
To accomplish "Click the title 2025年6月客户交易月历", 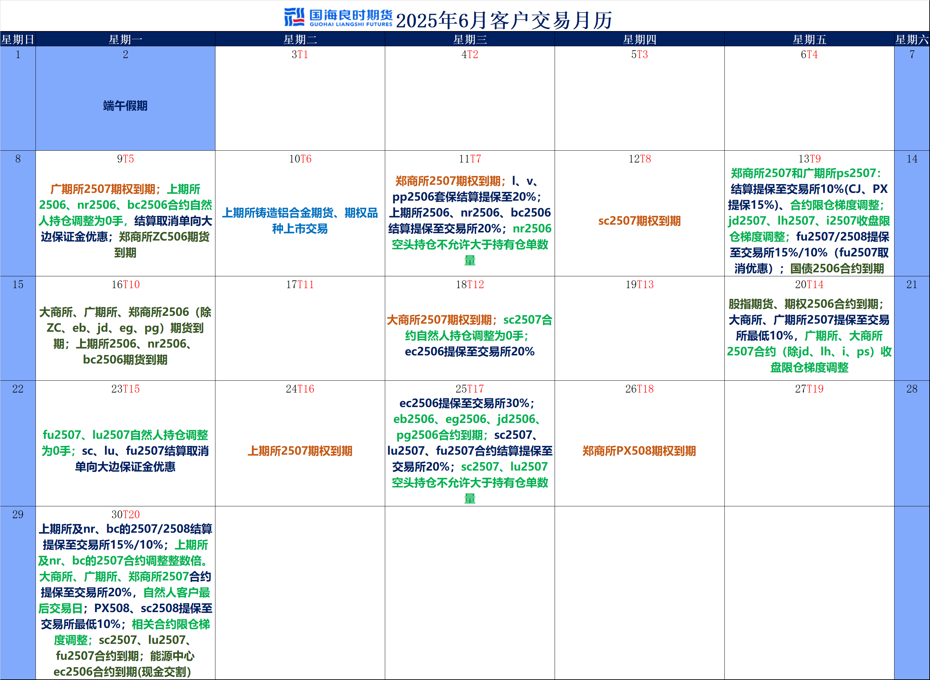I will coord(504,20).
